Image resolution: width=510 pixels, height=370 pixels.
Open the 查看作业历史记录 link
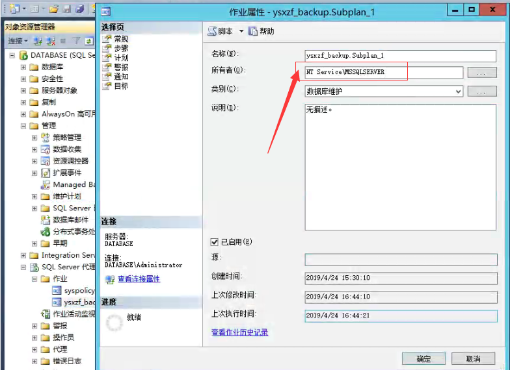coord(239,332)
